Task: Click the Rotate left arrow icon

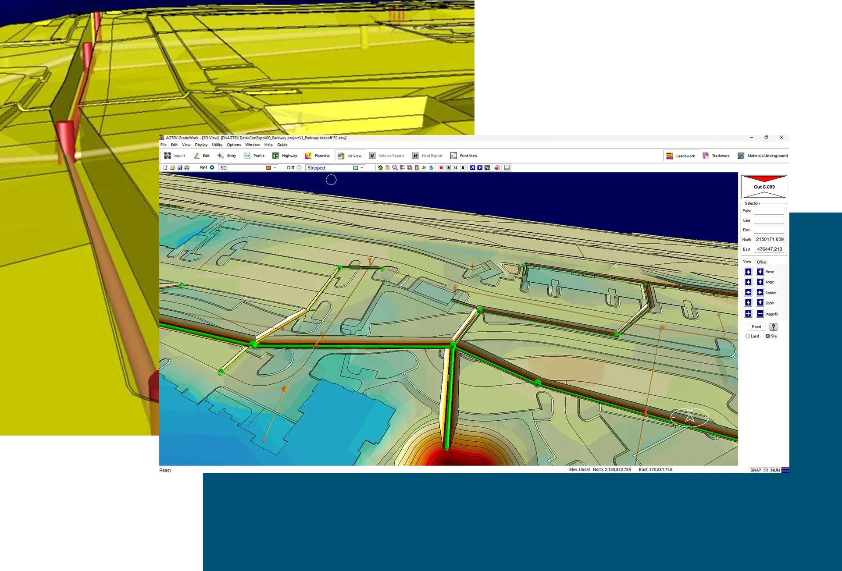Action: pyautogui.click(x=748, y=292)
